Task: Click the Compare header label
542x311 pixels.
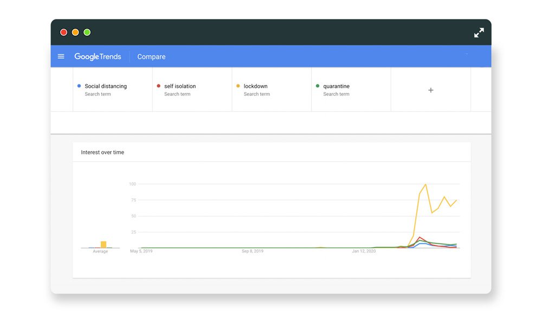Action: pyautogui.click(x=151, y=56)
